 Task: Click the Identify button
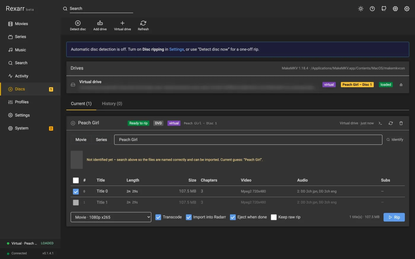(395, 140)
